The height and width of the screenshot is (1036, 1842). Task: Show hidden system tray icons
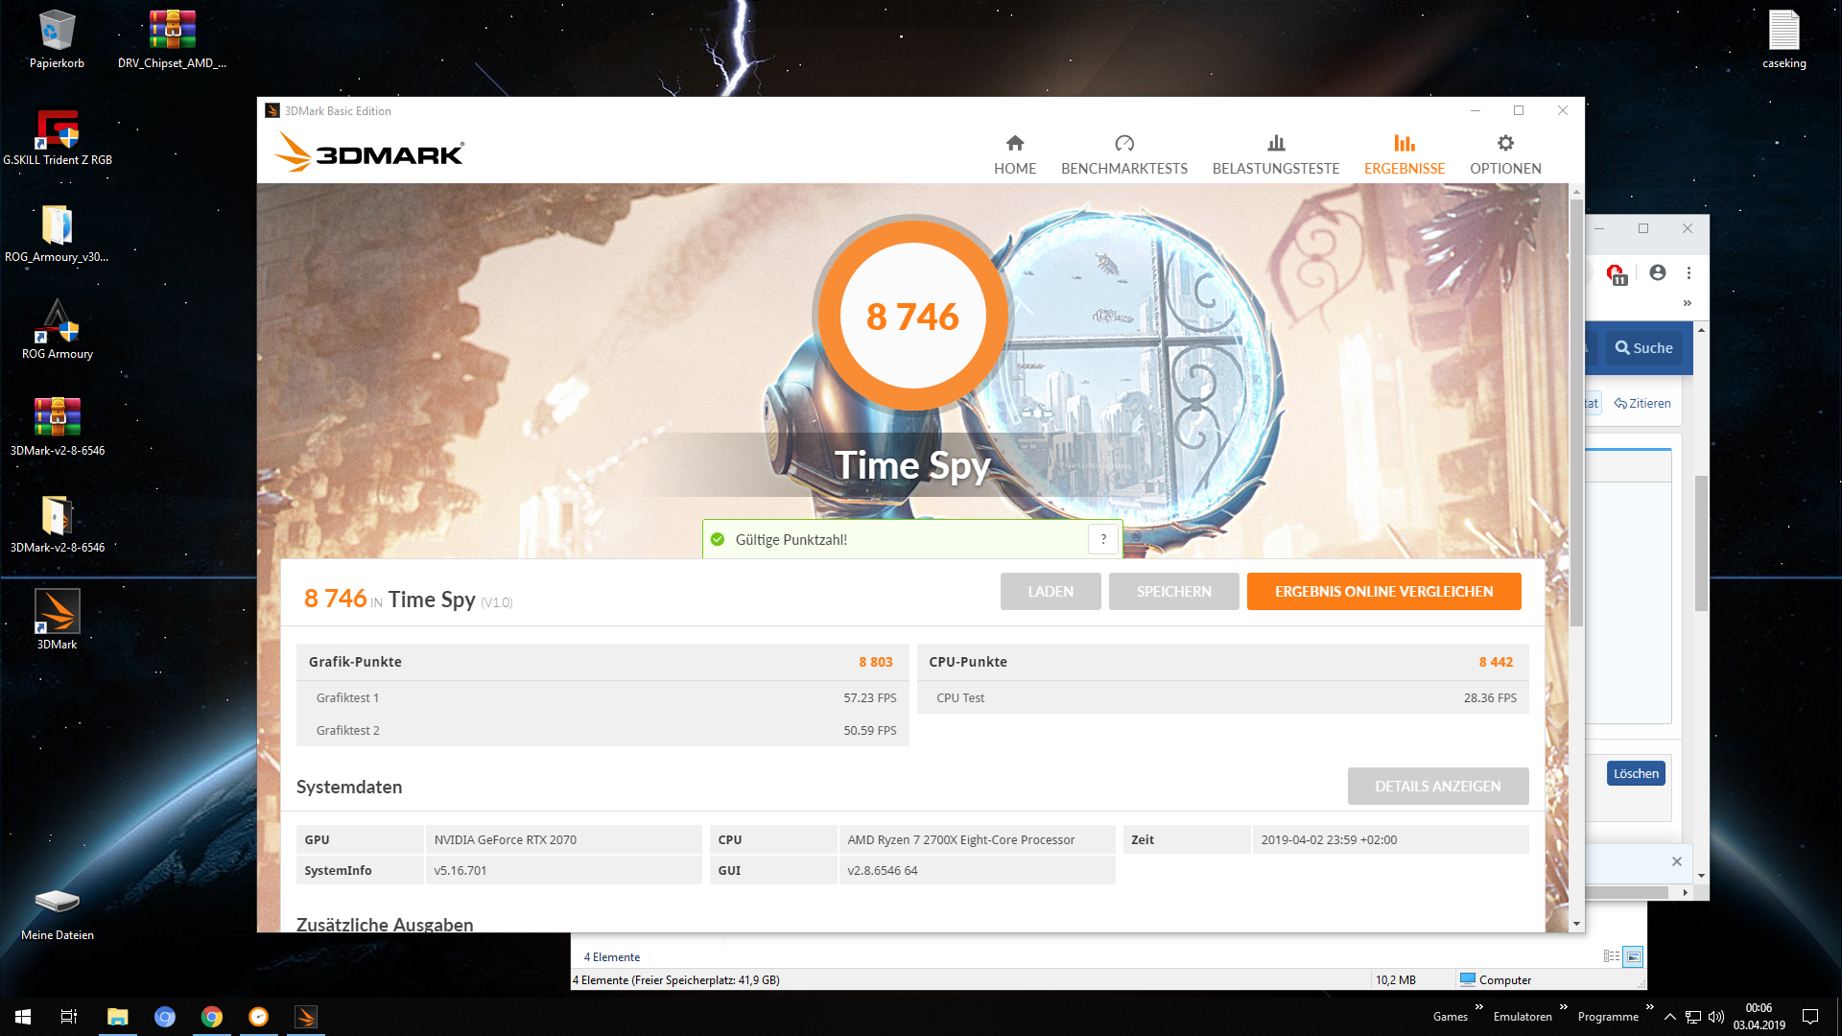point(1669,1017)
